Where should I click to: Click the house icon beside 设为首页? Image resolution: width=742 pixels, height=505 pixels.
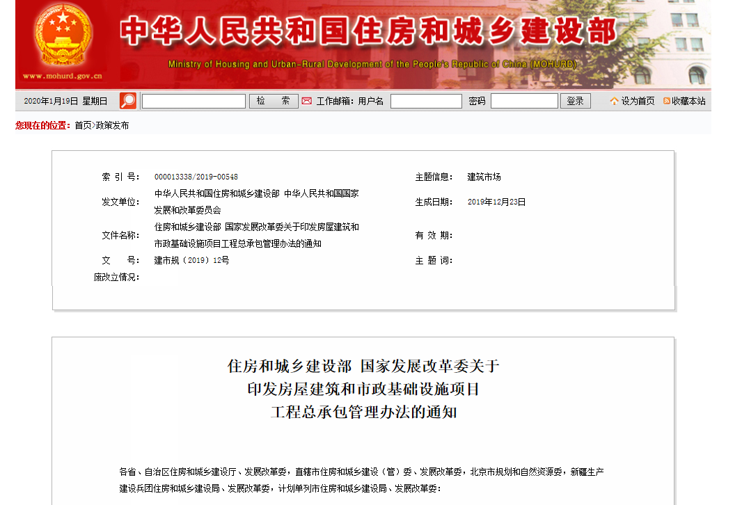click(614, 101)
